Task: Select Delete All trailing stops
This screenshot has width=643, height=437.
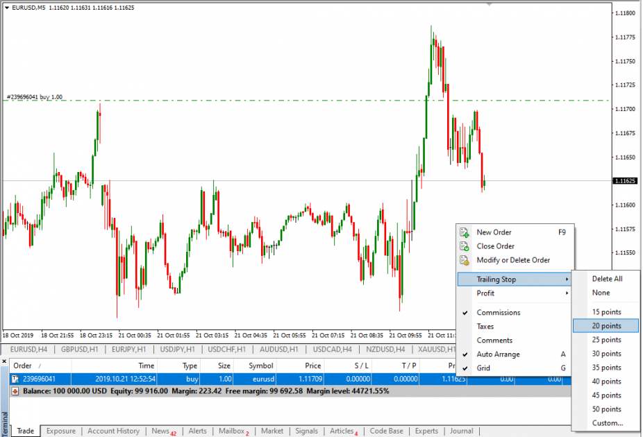Action: click(606, 279)
